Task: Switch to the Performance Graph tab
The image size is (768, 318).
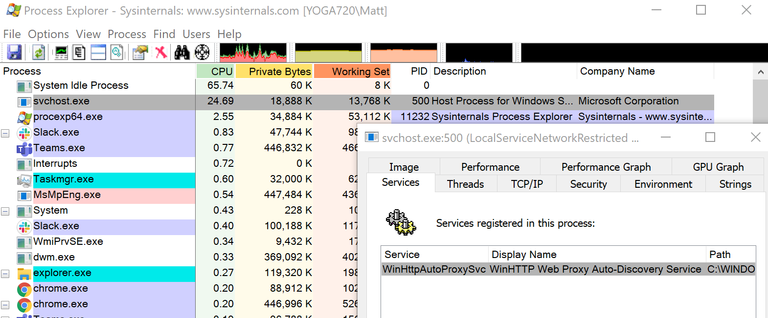Action: (606, 167)
